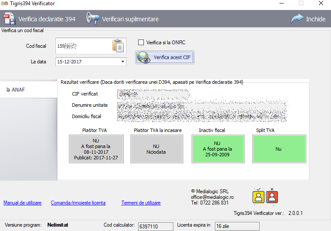The height and width of the screenshot is (231, 331).
Task: Click the Denumire unitate result field
Action: click(202, 106)
